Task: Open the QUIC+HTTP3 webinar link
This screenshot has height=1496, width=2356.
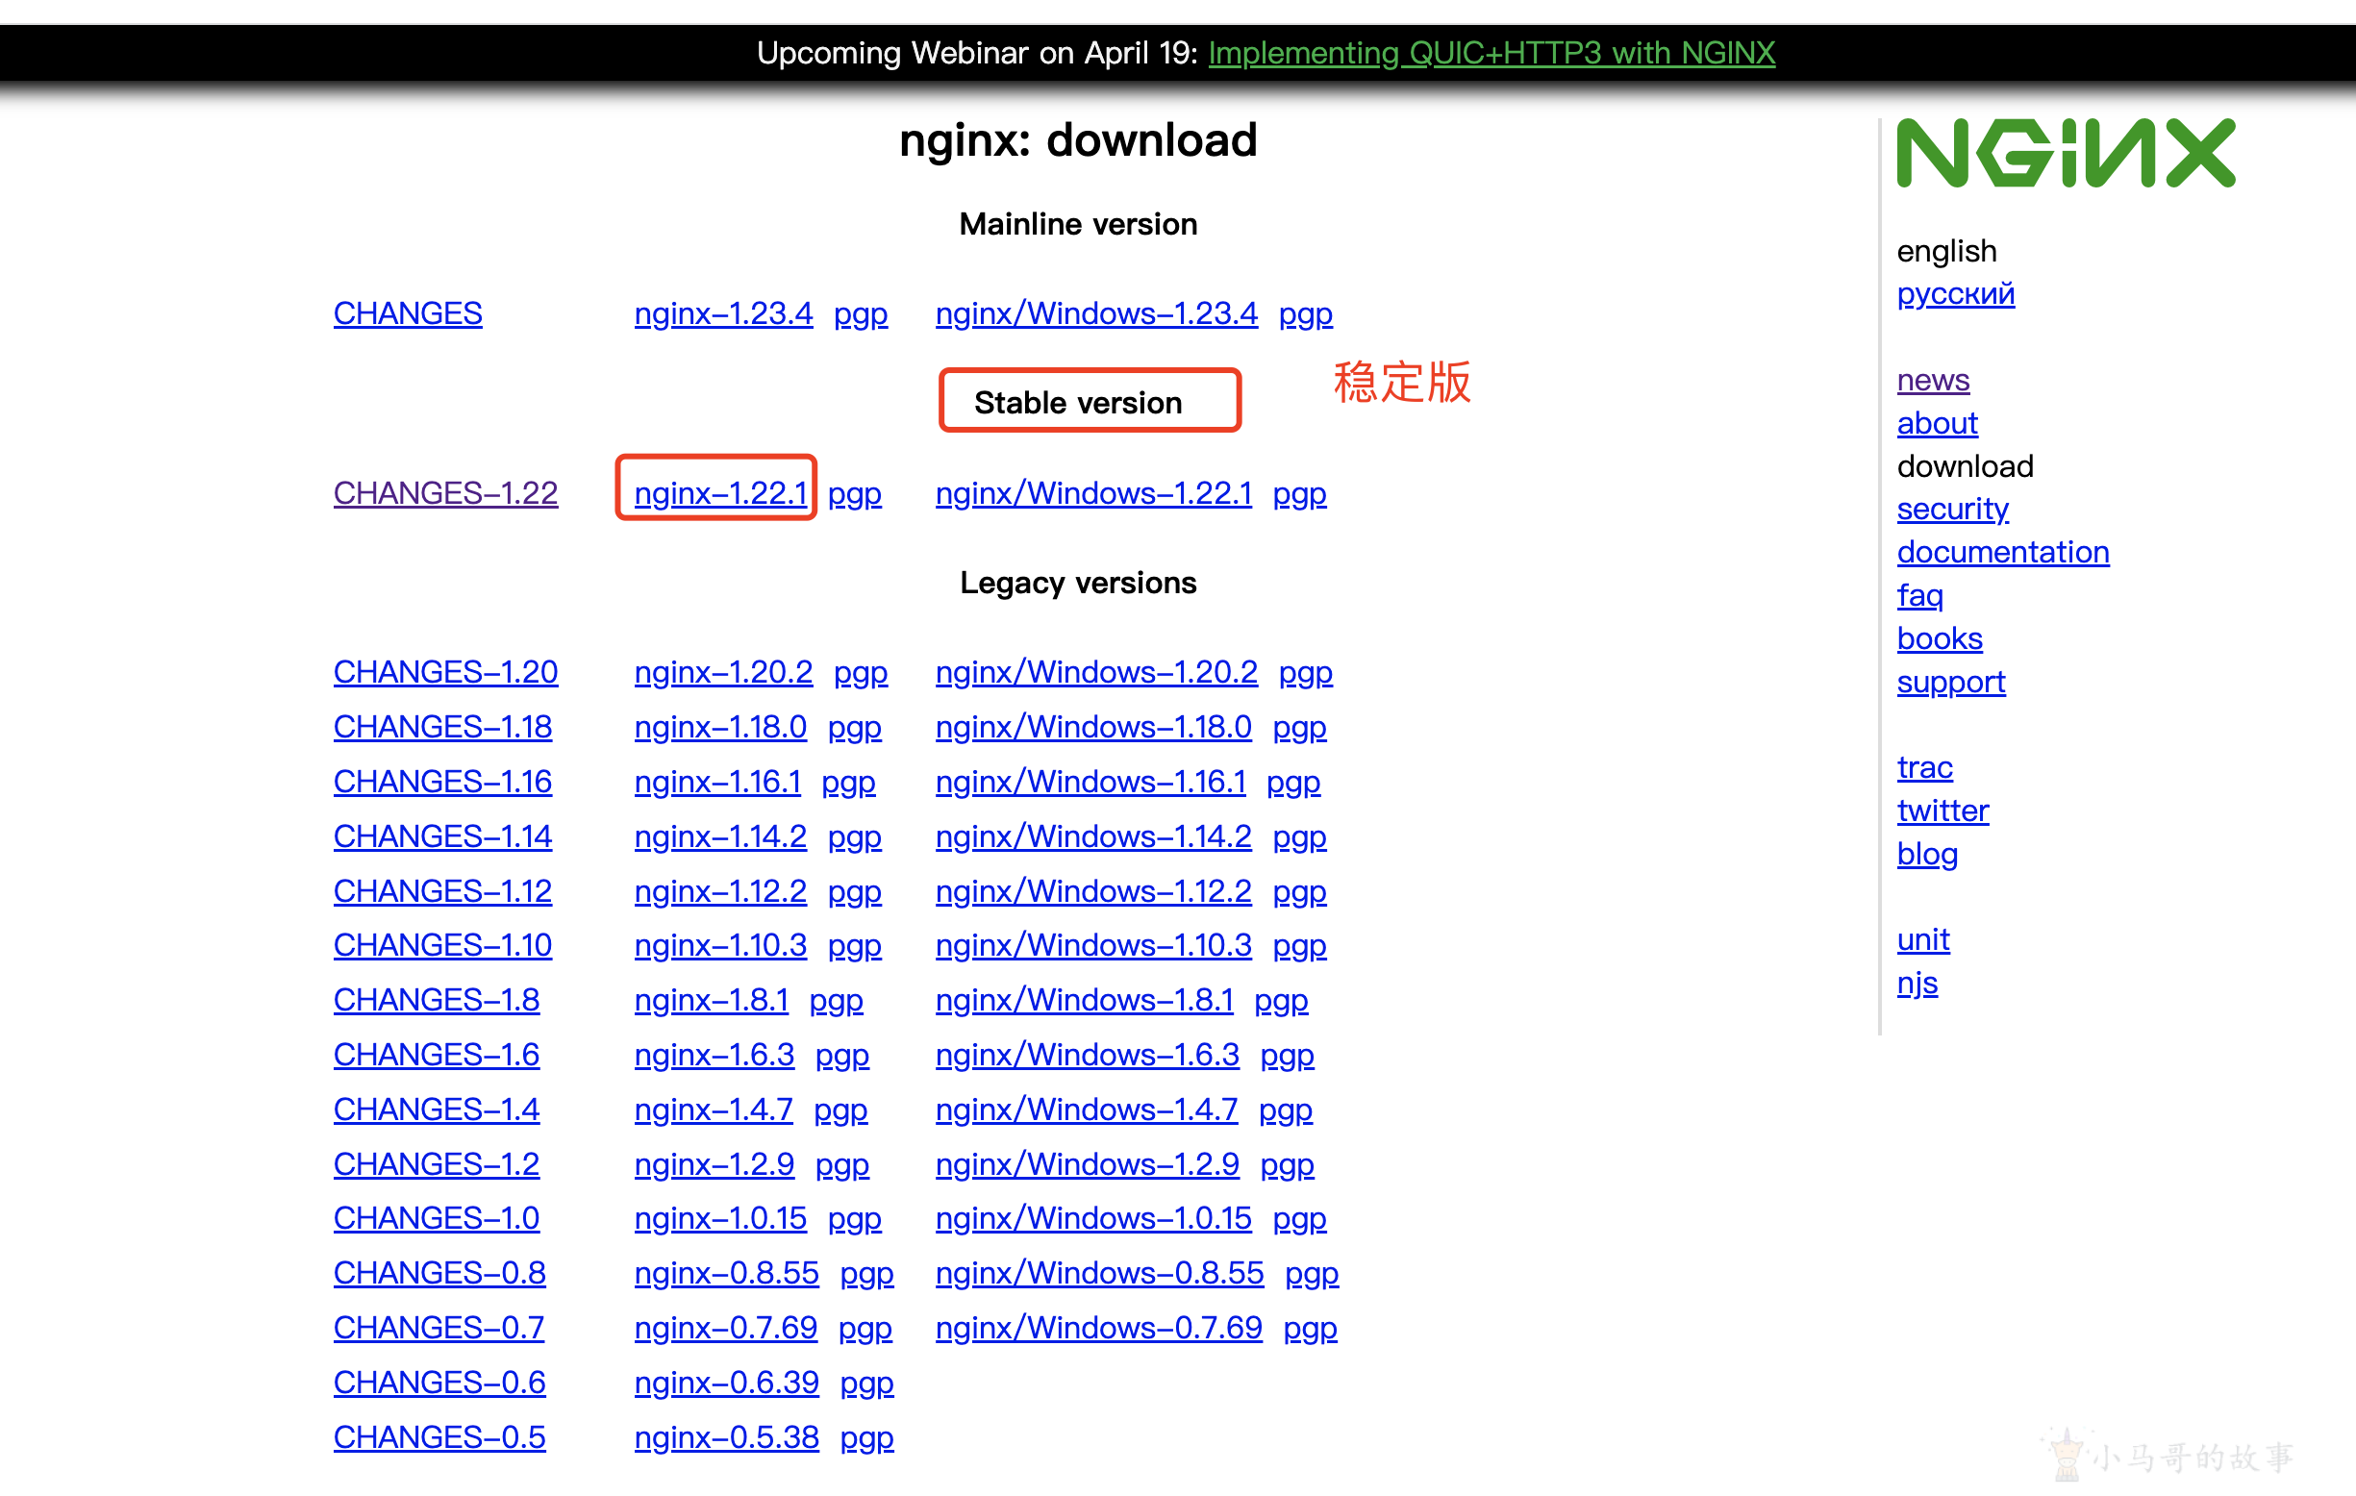Action: click(1491, 53)
